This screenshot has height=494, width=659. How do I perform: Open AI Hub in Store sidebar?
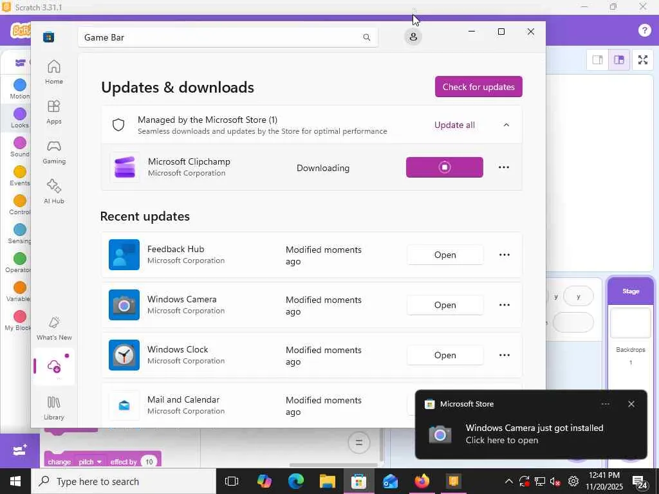[54, 192]
